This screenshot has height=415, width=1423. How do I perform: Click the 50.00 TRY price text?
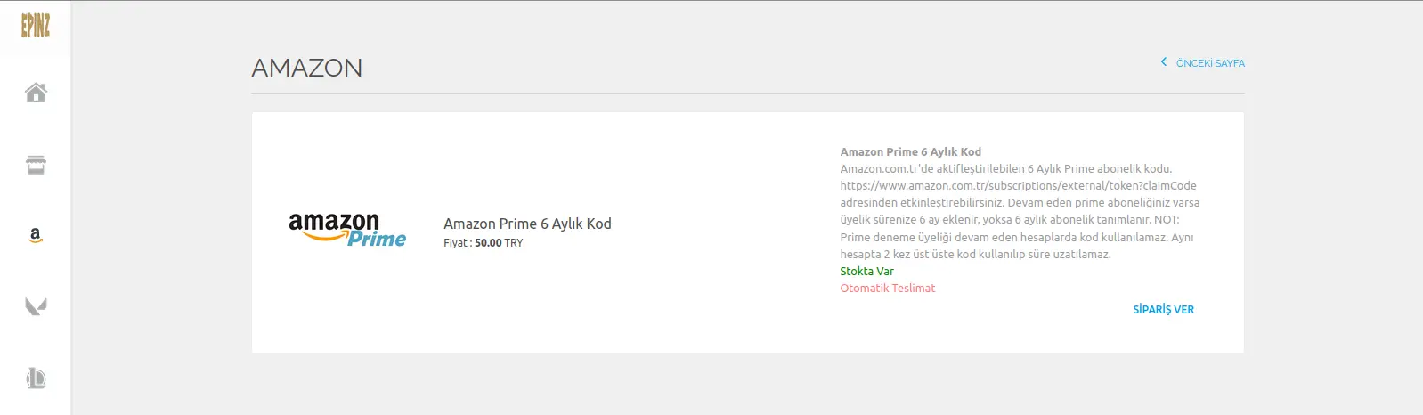(499, 242)
